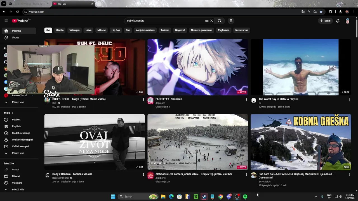Open Videoigre under Istražite
The width and height of the screenshot is (358, 201).
(20, 183)
